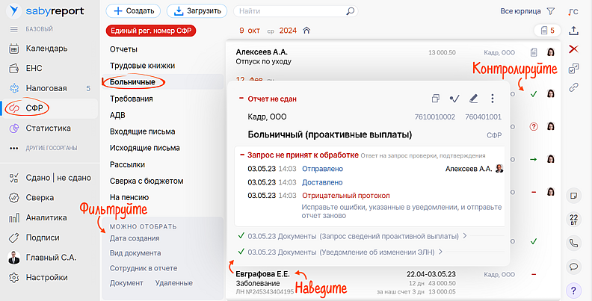Click the copy icon in report card

[x=435, y=98]
